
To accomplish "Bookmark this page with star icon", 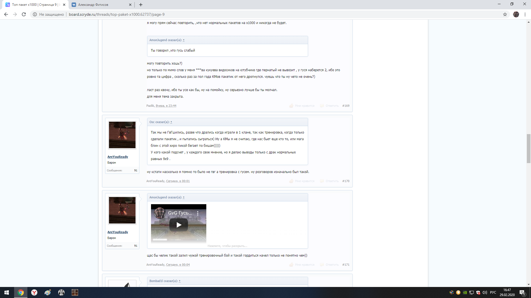I will click(505, 14).
